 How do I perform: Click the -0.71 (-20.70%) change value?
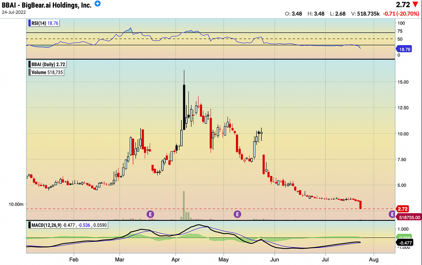click(x=401, y=14)
